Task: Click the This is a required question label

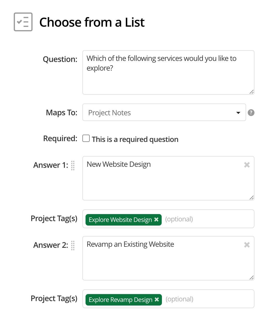Action: tap(135, 139)
